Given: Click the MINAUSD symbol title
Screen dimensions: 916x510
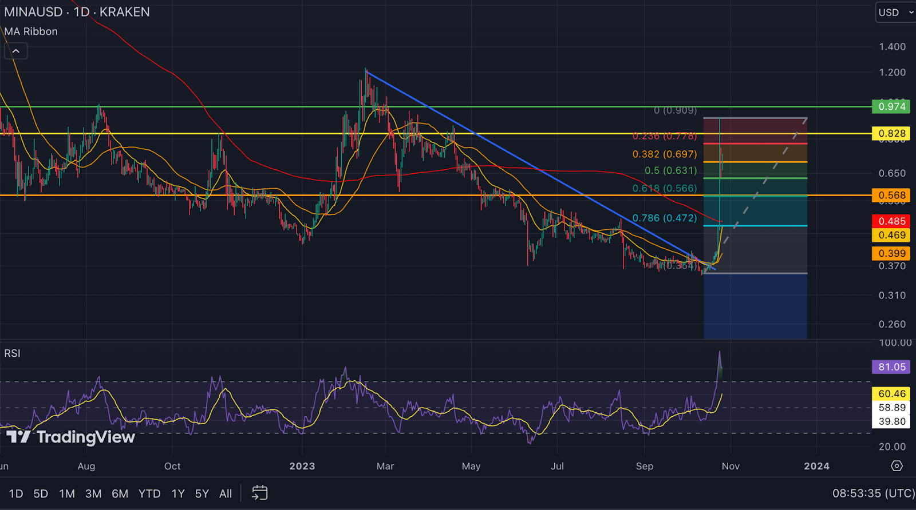Looking at the screenshot, I should point(33,12).
